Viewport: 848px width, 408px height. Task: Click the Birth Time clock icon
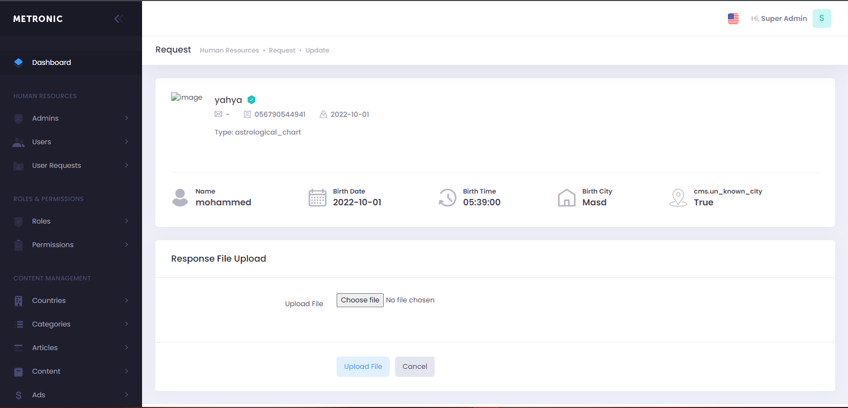pos(447,197)
